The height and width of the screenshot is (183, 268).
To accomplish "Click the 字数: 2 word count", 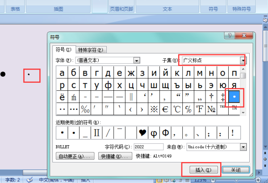I will tap(13, 180).
